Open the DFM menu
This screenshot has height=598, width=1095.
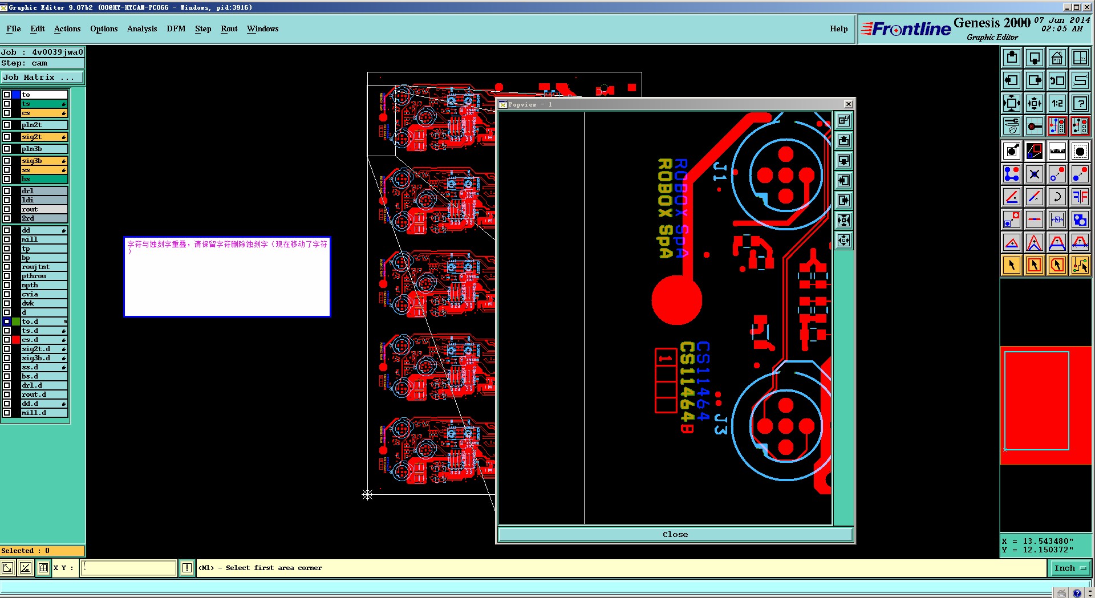point(176,29)
